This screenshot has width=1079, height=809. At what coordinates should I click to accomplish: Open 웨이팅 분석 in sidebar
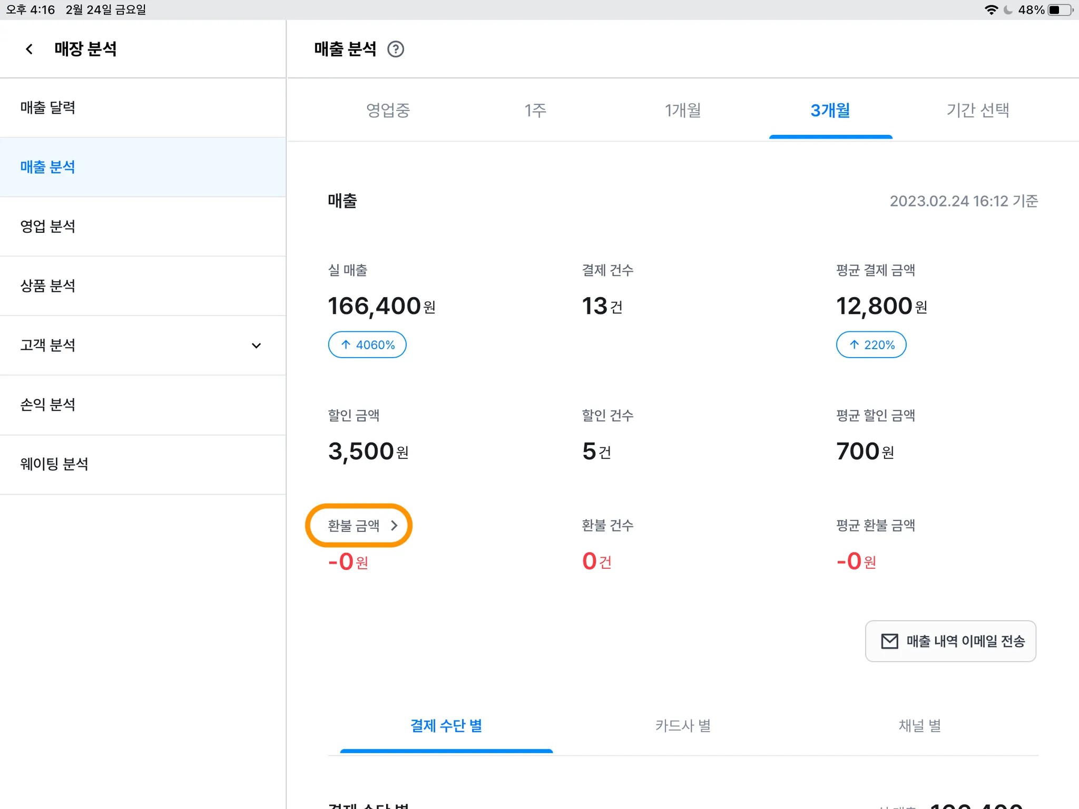[x=54, y=464]
